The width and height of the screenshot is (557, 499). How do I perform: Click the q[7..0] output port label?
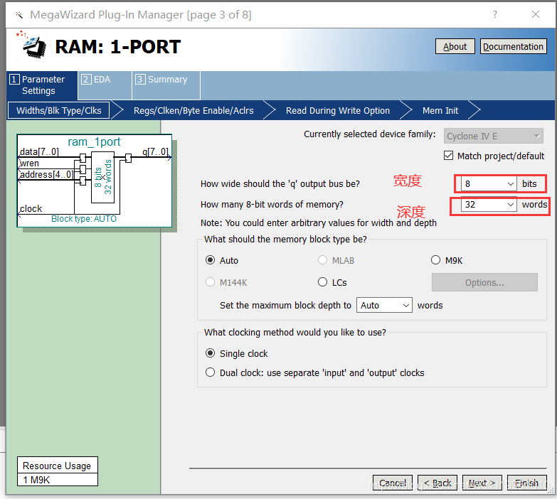(156, 152)
